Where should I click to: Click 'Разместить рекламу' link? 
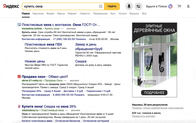pos(144,116)
